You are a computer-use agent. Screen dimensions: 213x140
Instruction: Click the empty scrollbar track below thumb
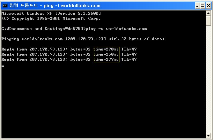tap(208, 79)
